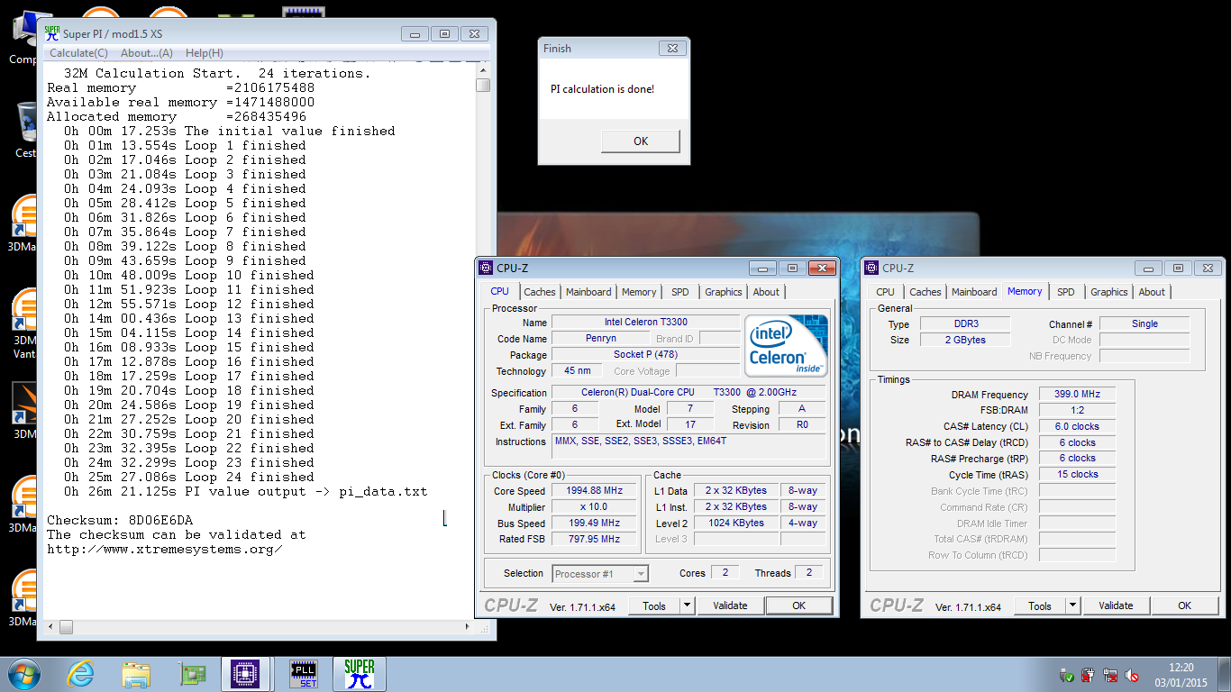Switch to Memory tab in left CPU-Z
Viewport: 1231px width, 692px height.
639,292
